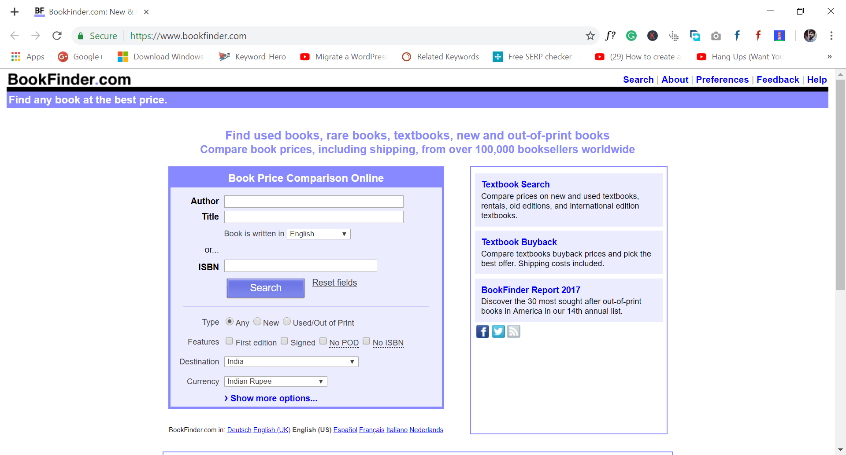Open the Destination dropdown showing India
846x455 pixels.
(x=291, y=362)
